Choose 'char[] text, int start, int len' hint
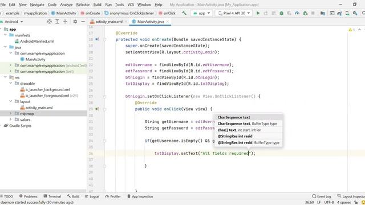 click(240, 130)
